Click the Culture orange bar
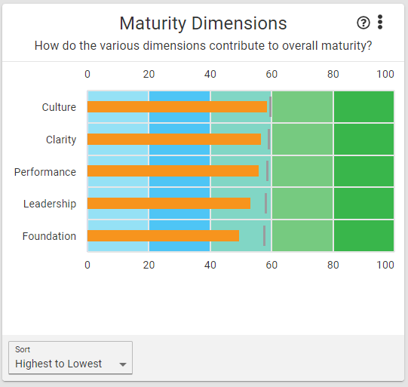The height and width of the screenshot is (387, 408). 177,106
